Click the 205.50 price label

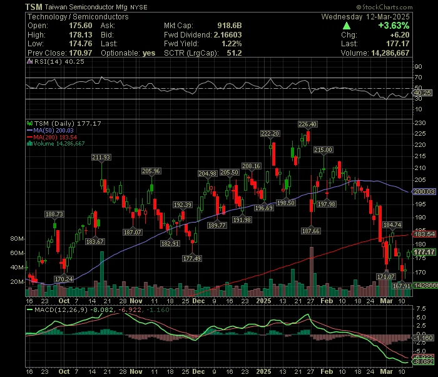230,173
